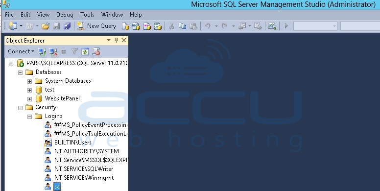Image resolution: width=380 pixels, height=191 pixels.
Task: Click the Add New Item toolbar icon
Action: 29,26
